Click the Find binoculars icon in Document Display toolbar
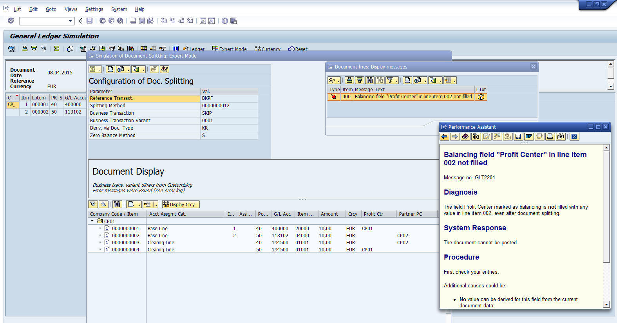The width and height of the screenshot is (617, 323). (117, 204)
